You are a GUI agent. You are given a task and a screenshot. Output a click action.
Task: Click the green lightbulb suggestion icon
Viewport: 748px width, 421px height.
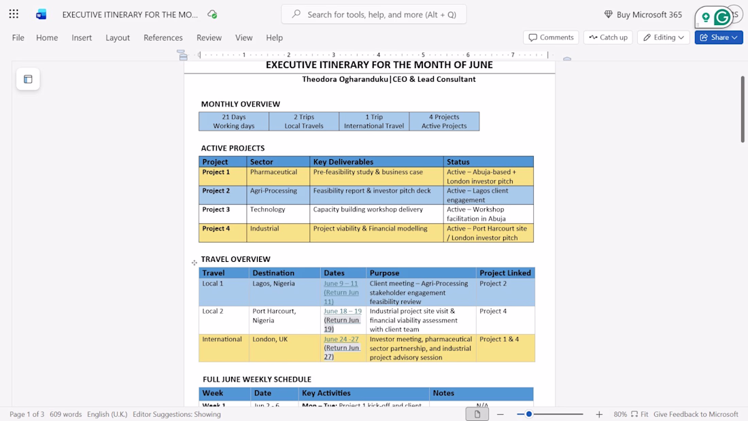(706, 18)
